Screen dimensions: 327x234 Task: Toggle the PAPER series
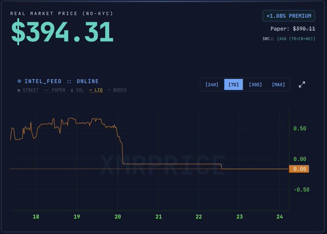point(55,90)
